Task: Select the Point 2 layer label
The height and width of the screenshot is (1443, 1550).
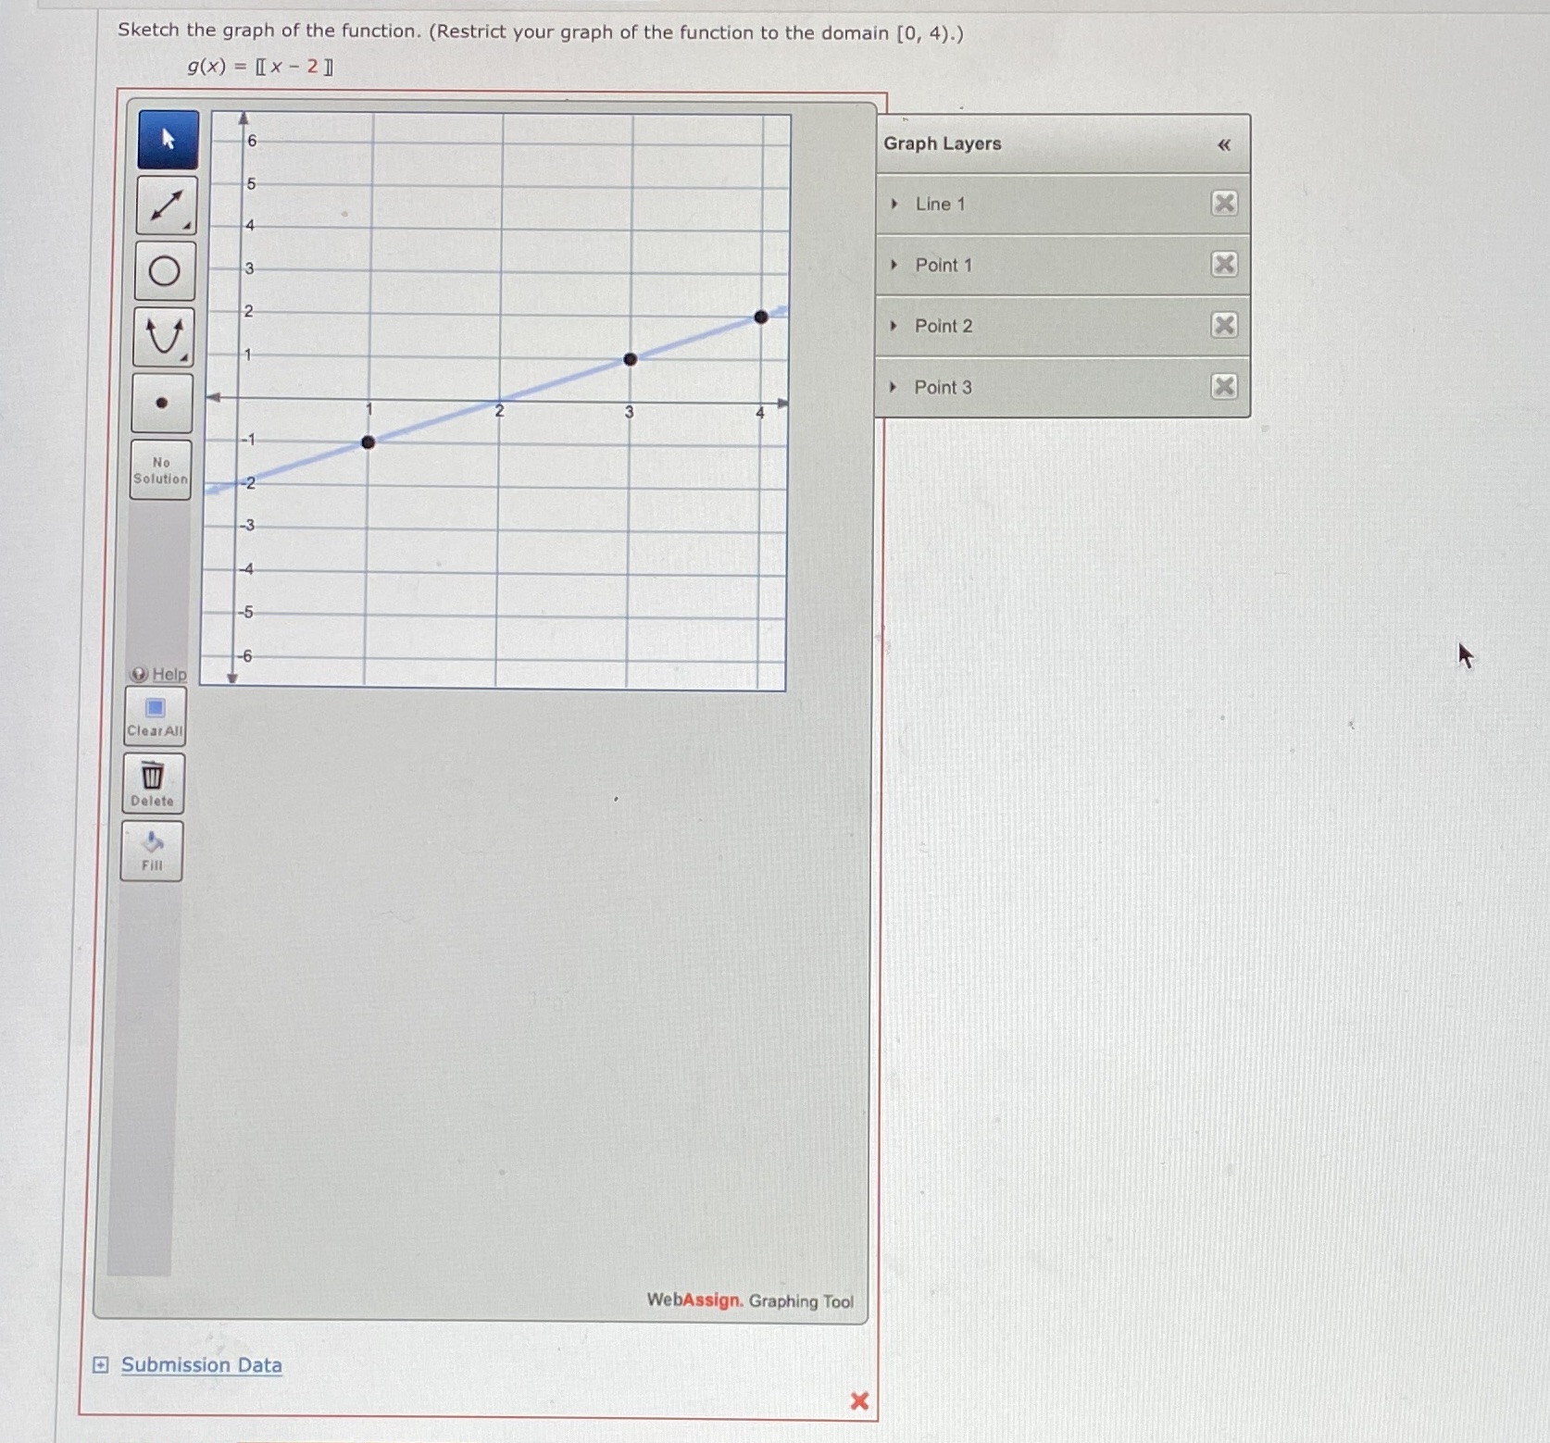Action: tap(944, 327)
